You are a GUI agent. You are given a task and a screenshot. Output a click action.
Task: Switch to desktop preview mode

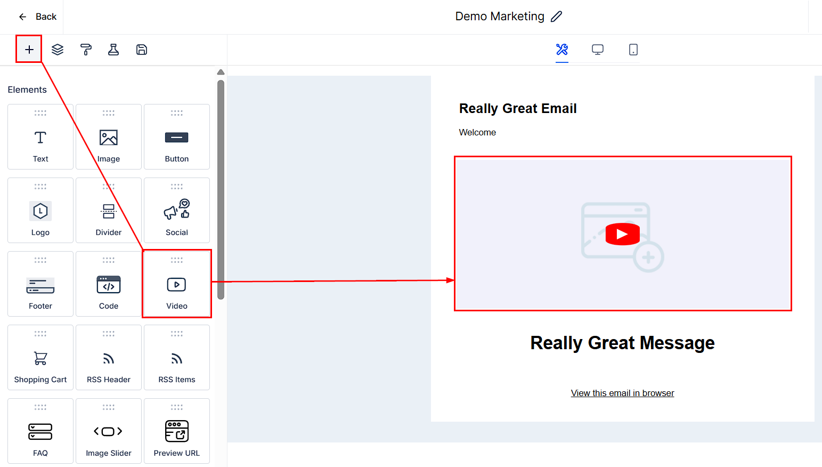(x=598, y=50)
